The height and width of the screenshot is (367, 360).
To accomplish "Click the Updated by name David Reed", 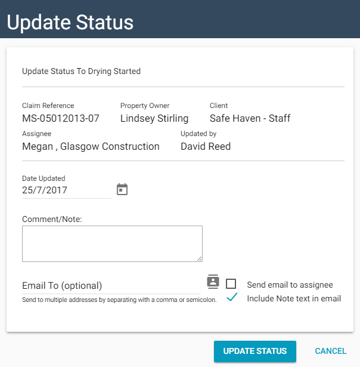I will click(x=206, y=146).
